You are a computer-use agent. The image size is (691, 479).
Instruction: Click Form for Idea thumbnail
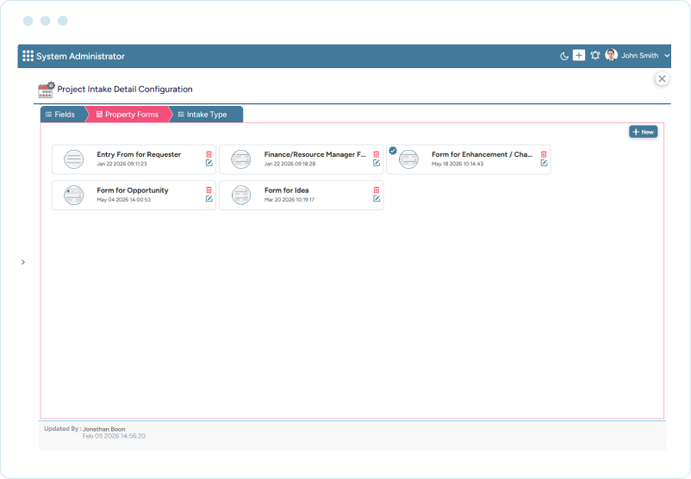coord(241,195)
